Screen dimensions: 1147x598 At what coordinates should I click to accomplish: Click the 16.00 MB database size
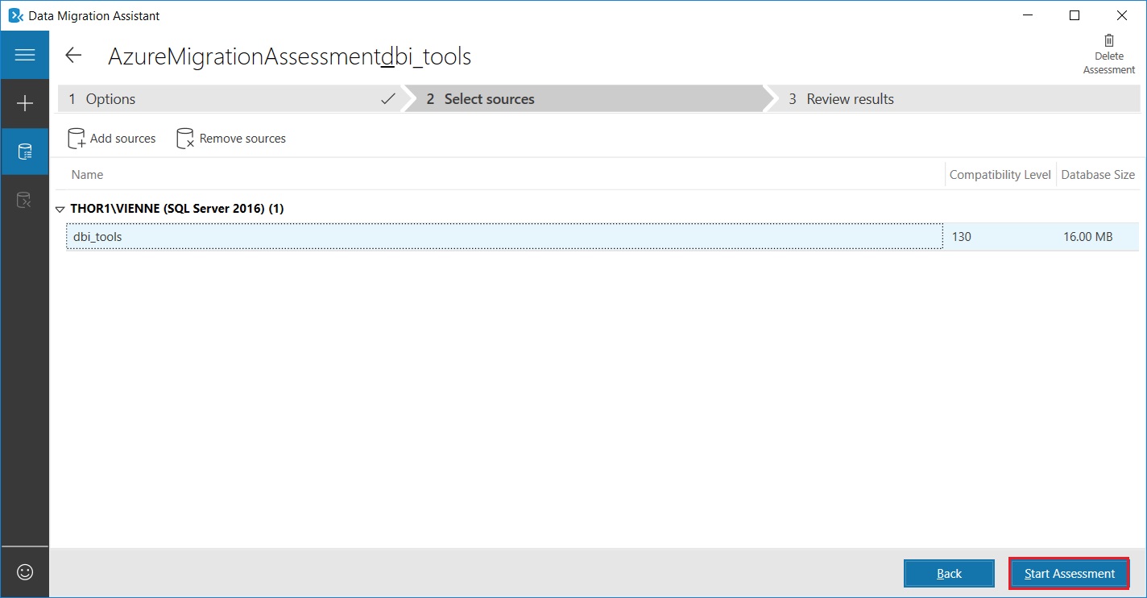coord(1087,237)
